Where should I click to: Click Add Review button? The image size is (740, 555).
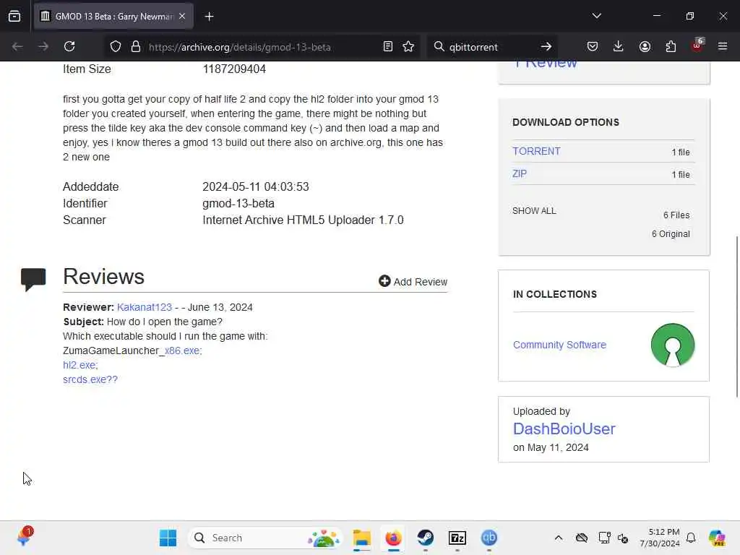pos(413,282)
